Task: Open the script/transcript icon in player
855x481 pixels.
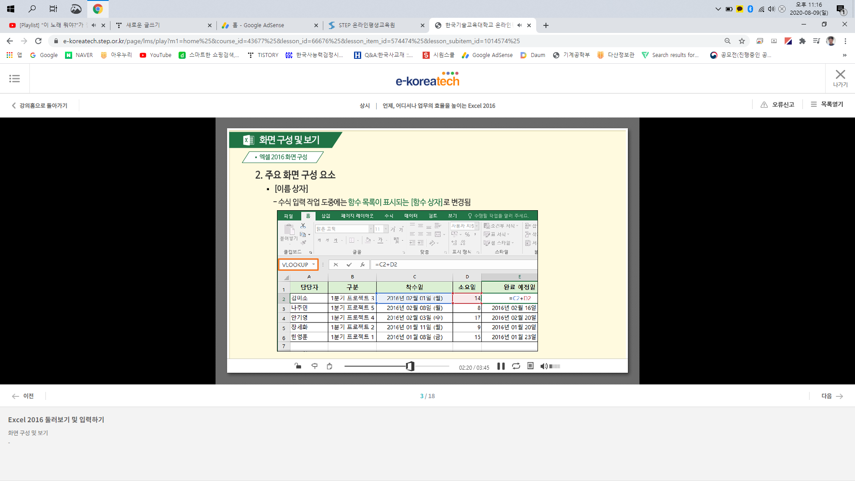Action: click(x=530, y=366)
